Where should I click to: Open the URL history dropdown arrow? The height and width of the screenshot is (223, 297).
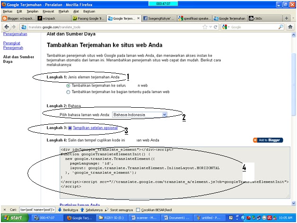coord(210,27)
